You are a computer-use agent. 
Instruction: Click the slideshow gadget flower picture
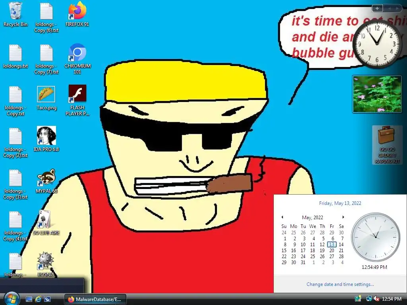click(377, 94)
